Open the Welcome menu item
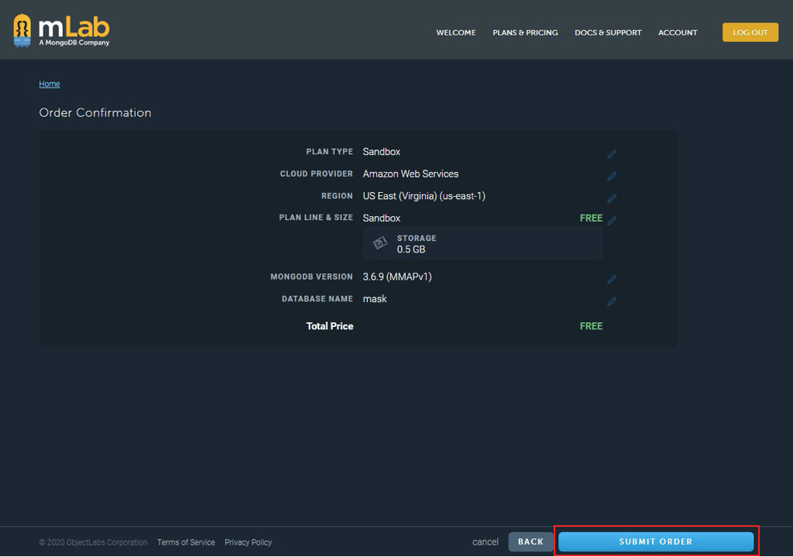The height and width of the screenshot is (557, 793). [455, 33]
